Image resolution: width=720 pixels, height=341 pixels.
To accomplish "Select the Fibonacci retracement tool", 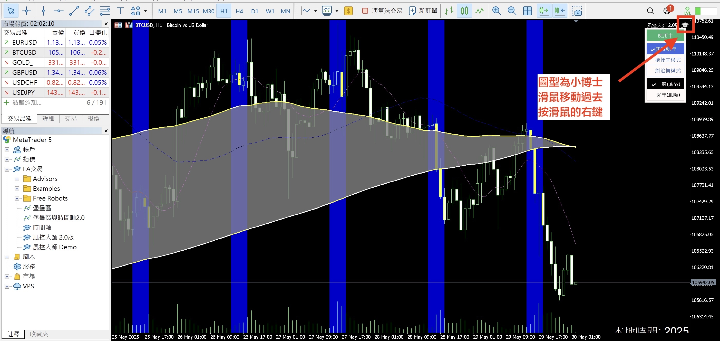I will coord(105,11).
